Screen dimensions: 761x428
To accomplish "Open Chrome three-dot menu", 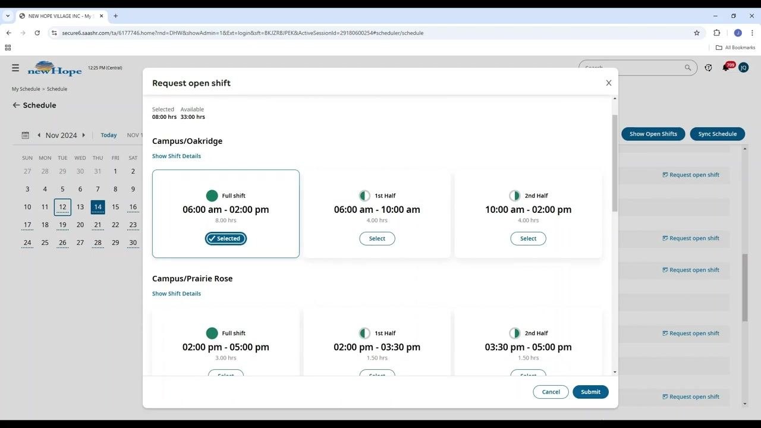I will 753,33.
